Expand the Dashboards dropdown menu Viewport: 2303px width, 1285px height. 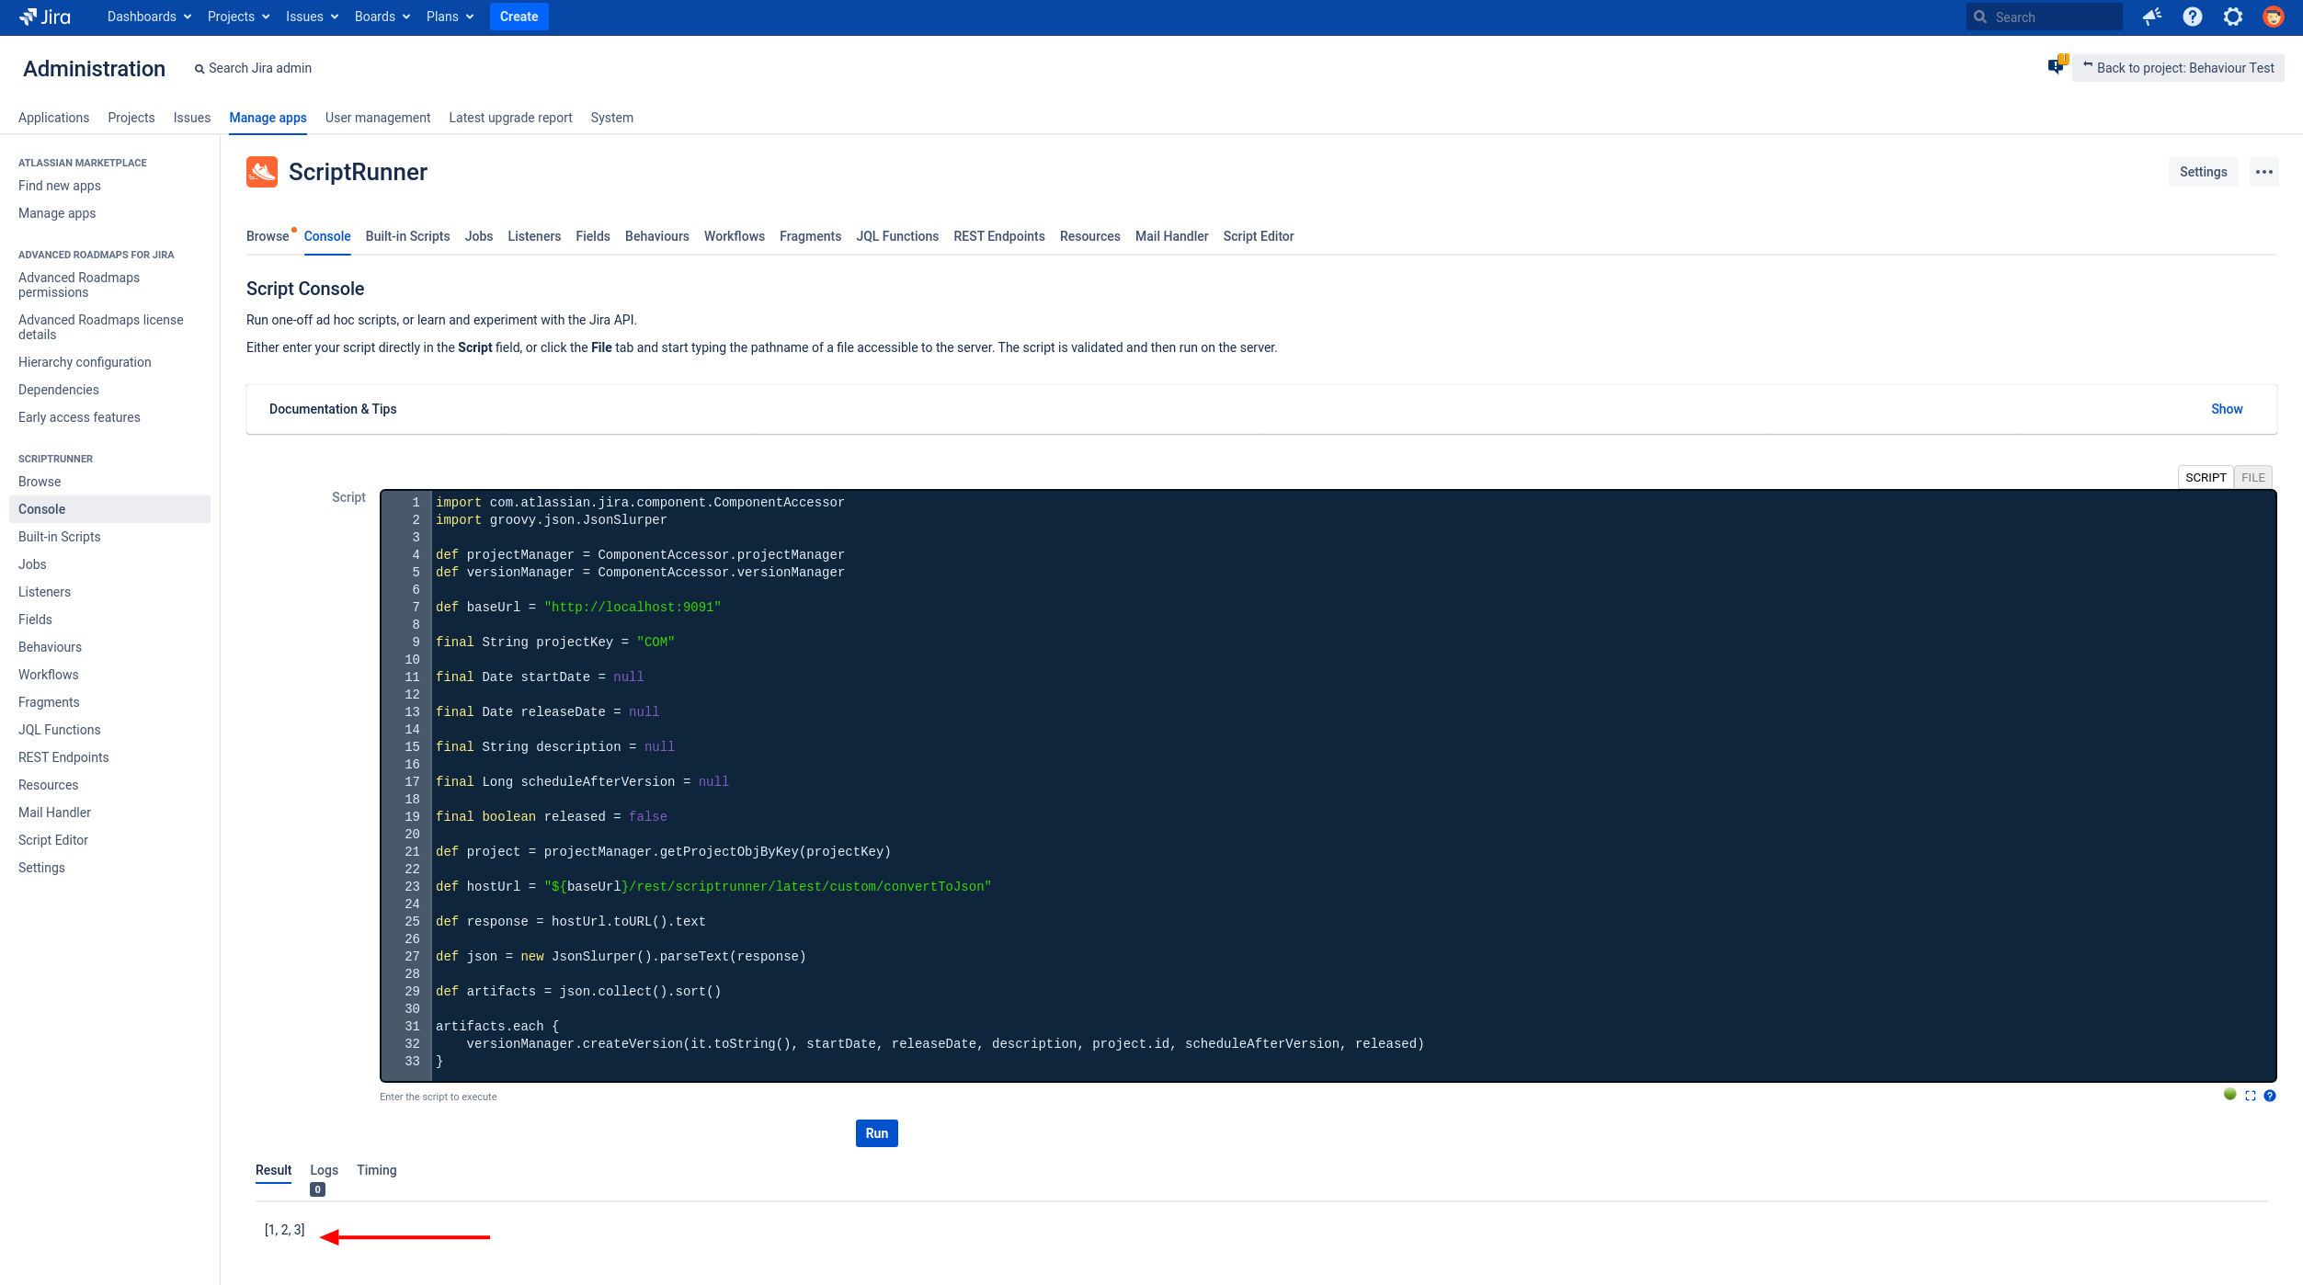tap(149, 17)
